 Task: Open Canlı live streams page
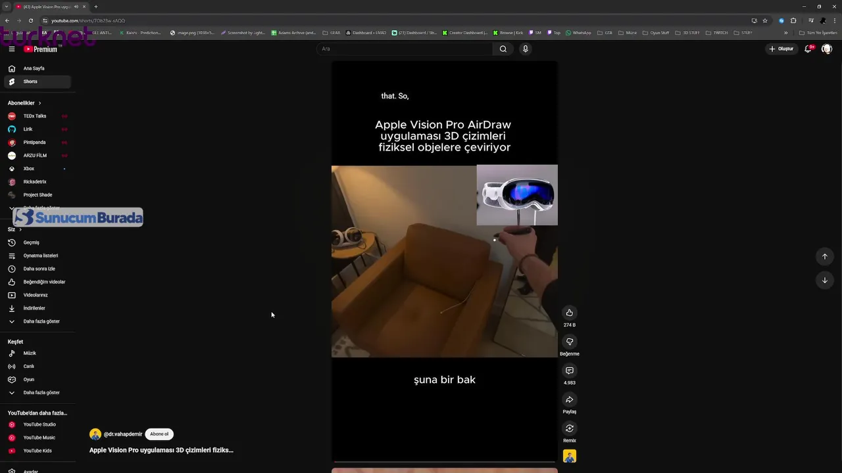[37, 367]
